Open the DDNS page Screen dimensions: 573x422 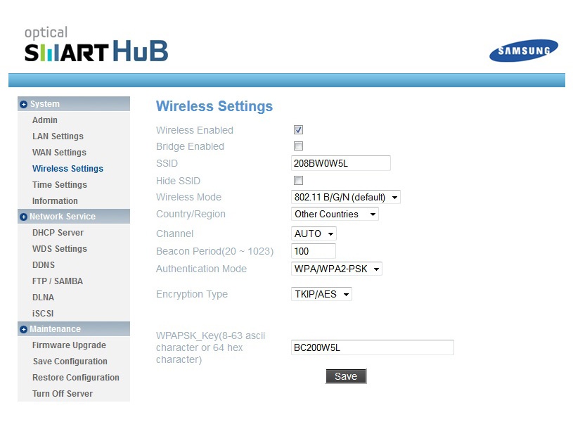click(44, 264)
